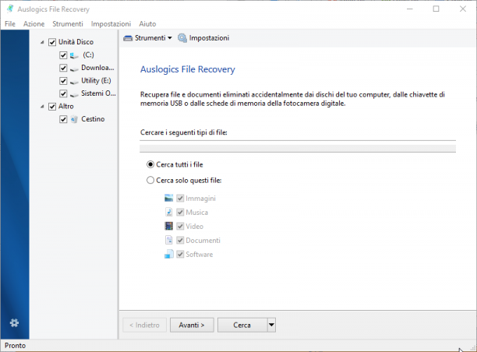Click the Musica note icon
477x352 pixels.
(x=168, y=212)
